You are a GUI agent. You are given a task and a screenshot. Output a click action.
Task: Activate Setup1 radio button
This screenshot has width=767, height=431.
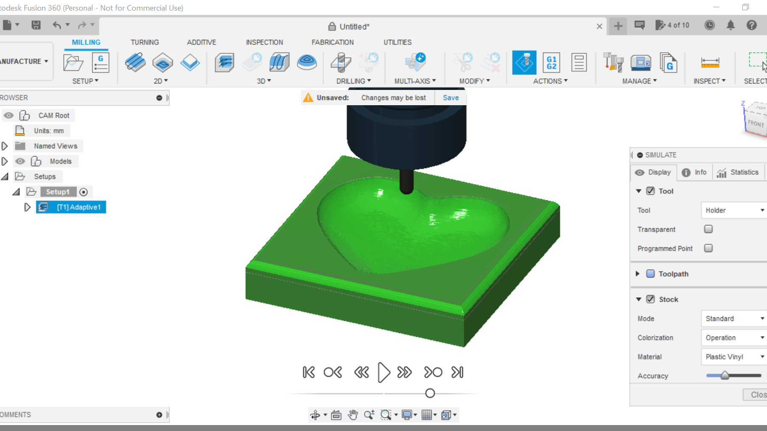click(x=84, y=192)
